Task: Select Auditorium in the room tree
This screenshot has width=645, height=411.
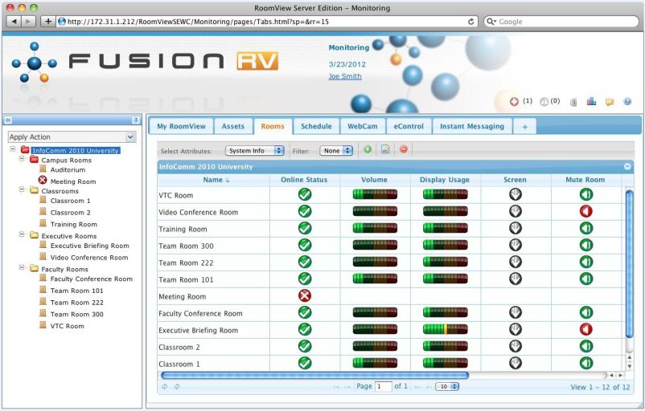Action: pos(67,169)
